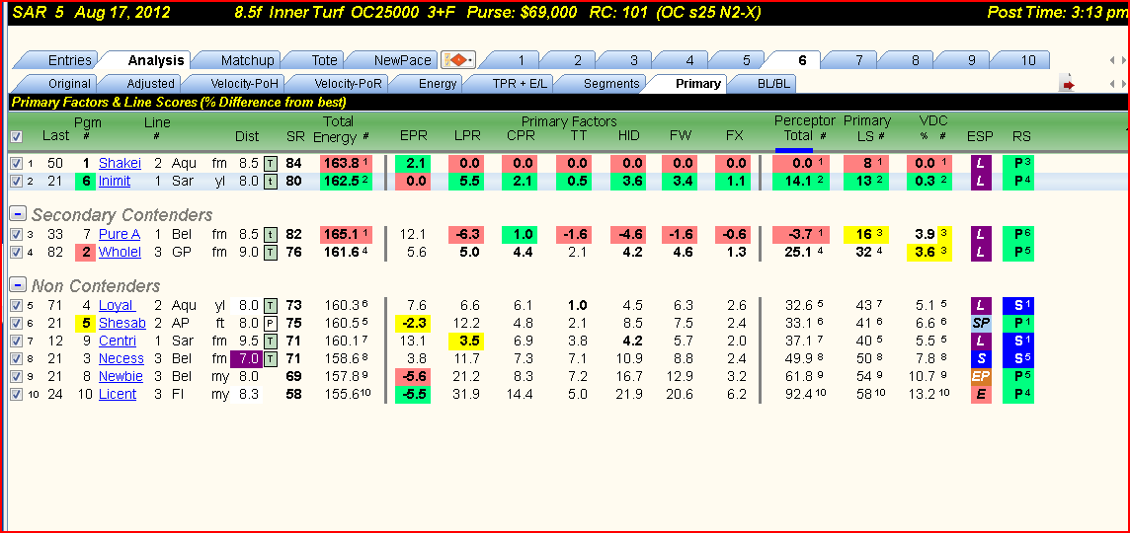This screenshot has height=533, width=1130.
Task: Uncheck row 6 Shesab checkbox
Action: tap(16, 323)
